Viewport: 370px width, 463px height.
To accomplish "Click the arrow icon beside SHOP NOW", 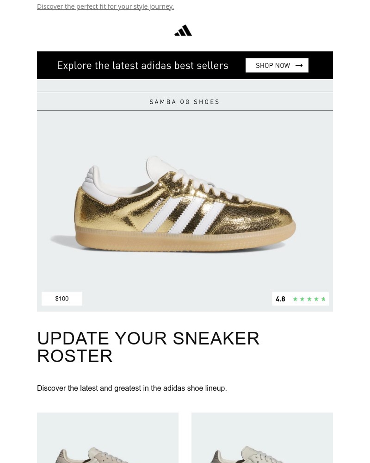I will click(299, 65).
